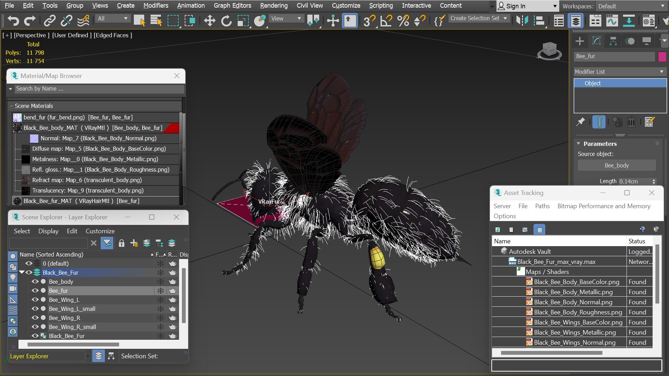
Task: Click Refresh icon in Asset Tracking
Action: [498, 229]
